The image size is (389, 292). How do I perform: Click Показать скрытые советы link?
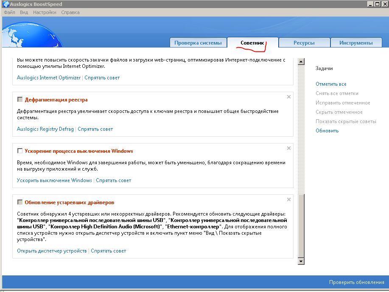click(x=346, y=121)
